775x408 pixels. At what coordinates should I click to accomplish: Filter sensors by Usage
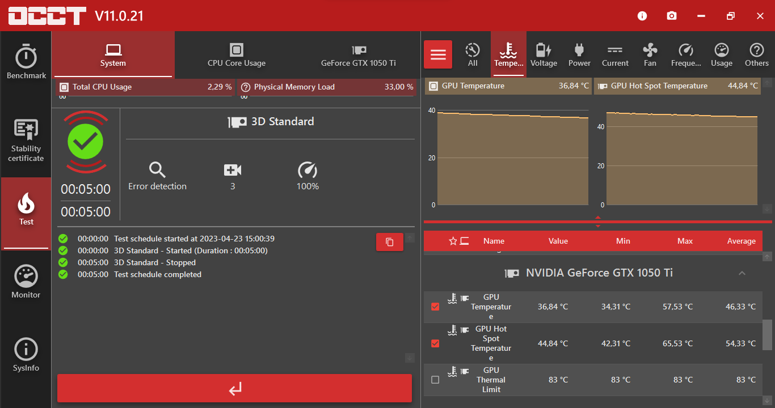(722, 54)
